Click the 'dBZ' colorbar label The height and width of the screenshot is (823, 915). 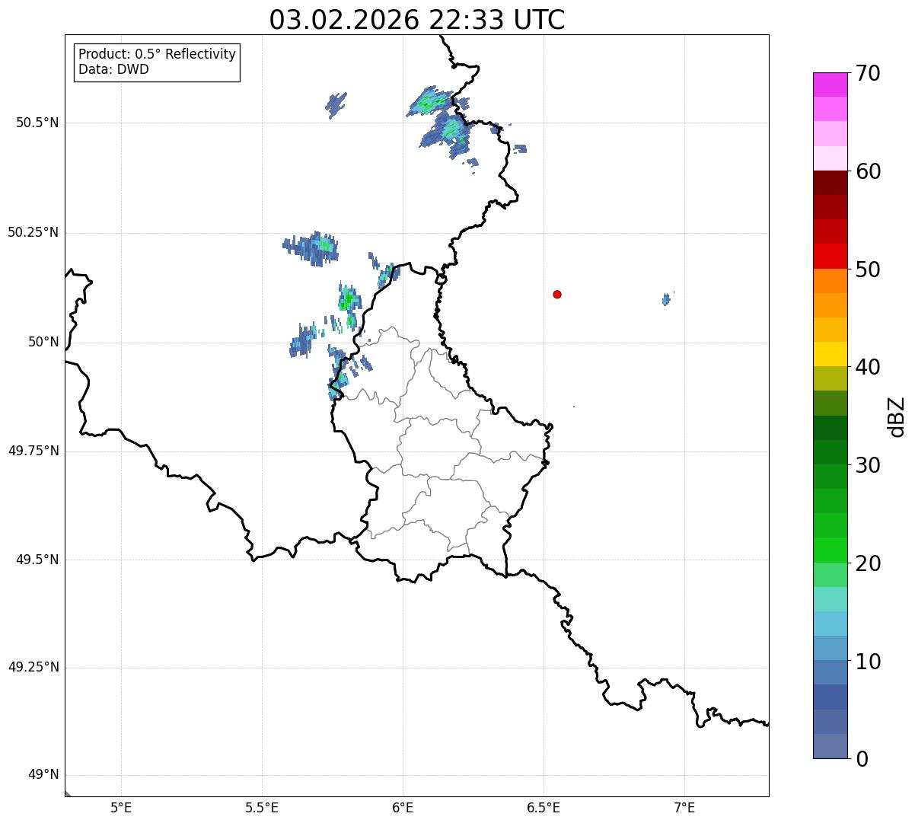point(897,416)
